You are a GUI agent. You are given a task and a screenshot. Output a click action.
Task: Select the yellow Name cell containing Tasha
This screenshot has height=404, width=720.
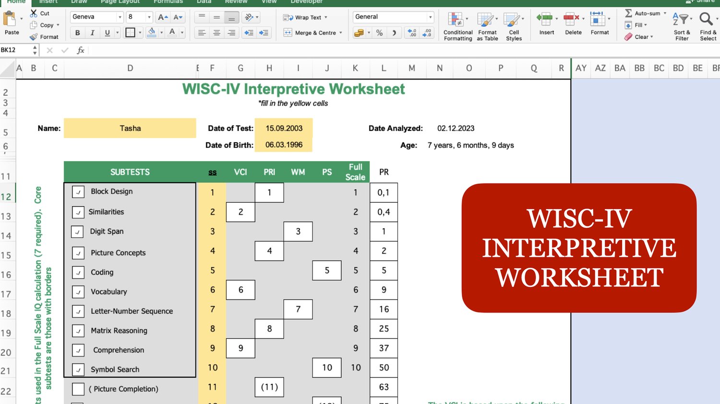130,128
